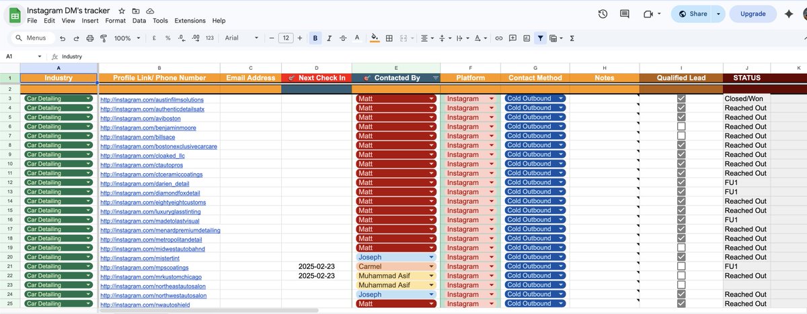Toggle Qualified Lead checkbox for billsace row
807x314 pixels.
[681, 136]
